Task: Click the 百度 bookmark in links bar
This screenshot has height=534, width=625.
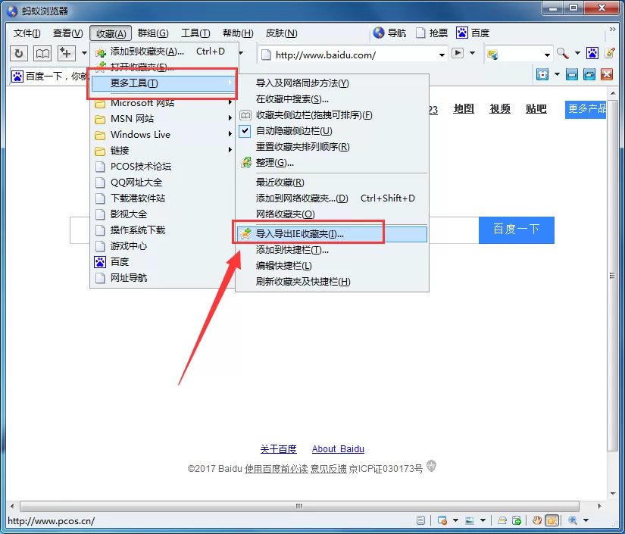Action: [473, 33]
